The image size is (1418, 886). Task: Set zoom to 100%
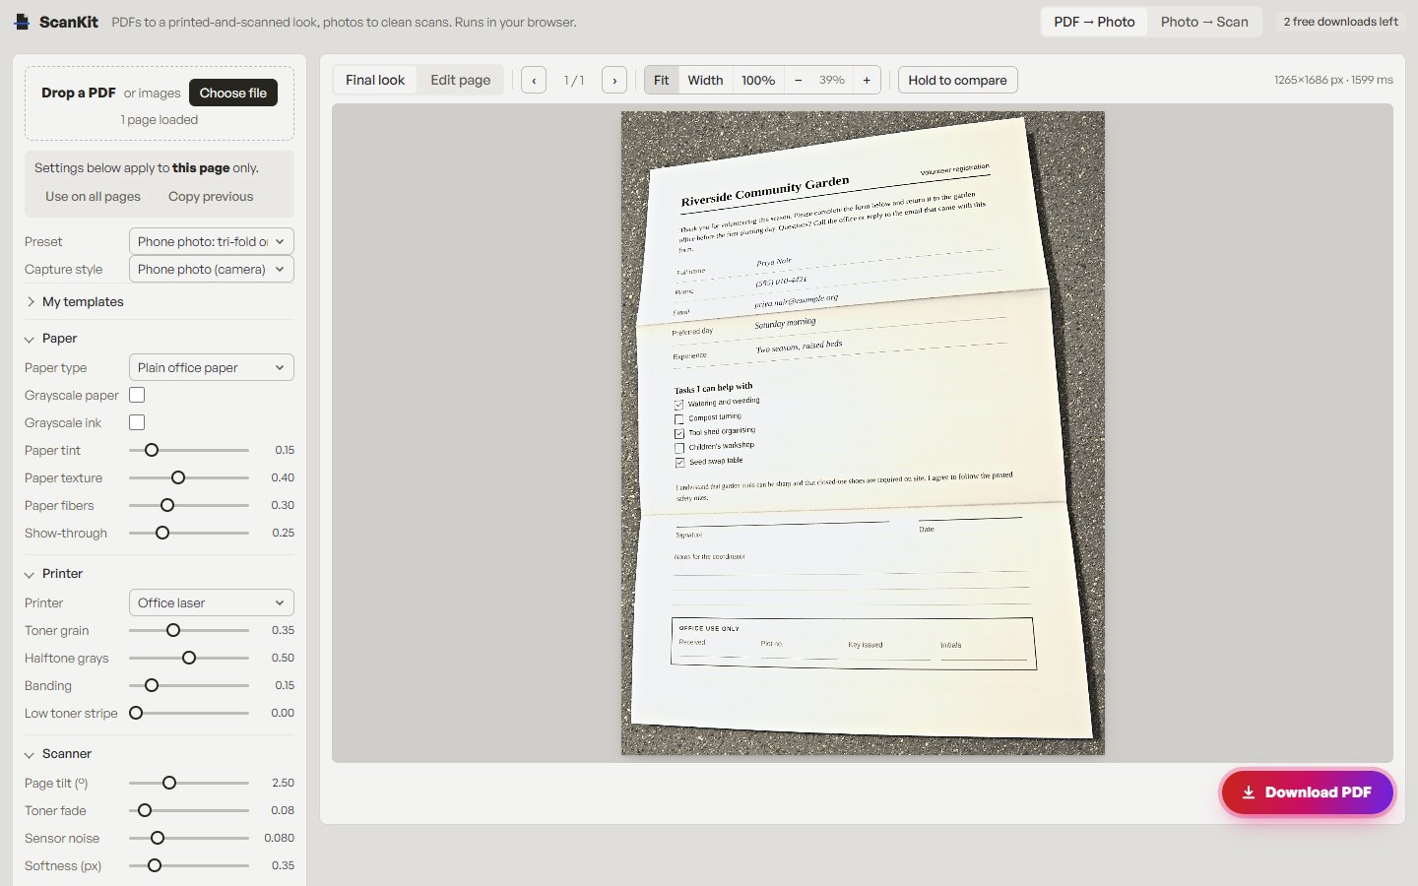[x=758, y=80]
